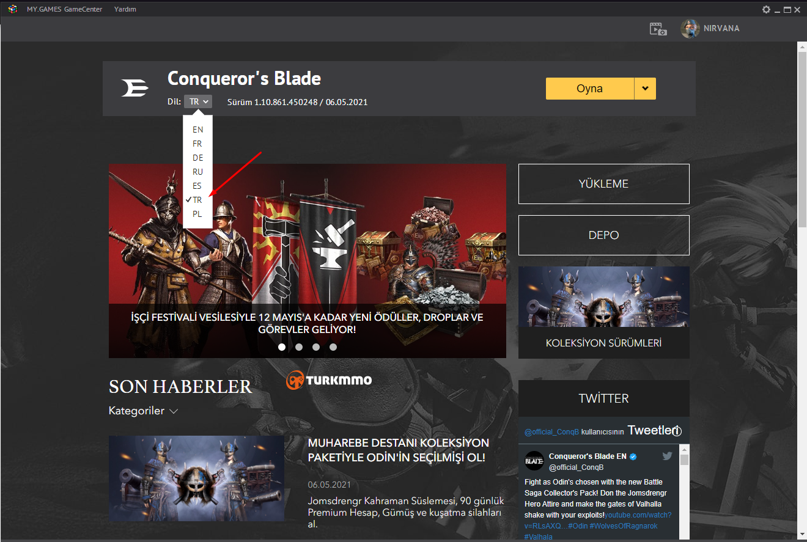Click the Twitter bird icon in tweet
Viewport: 807px width, 542px height.
[x=667, y=456]
